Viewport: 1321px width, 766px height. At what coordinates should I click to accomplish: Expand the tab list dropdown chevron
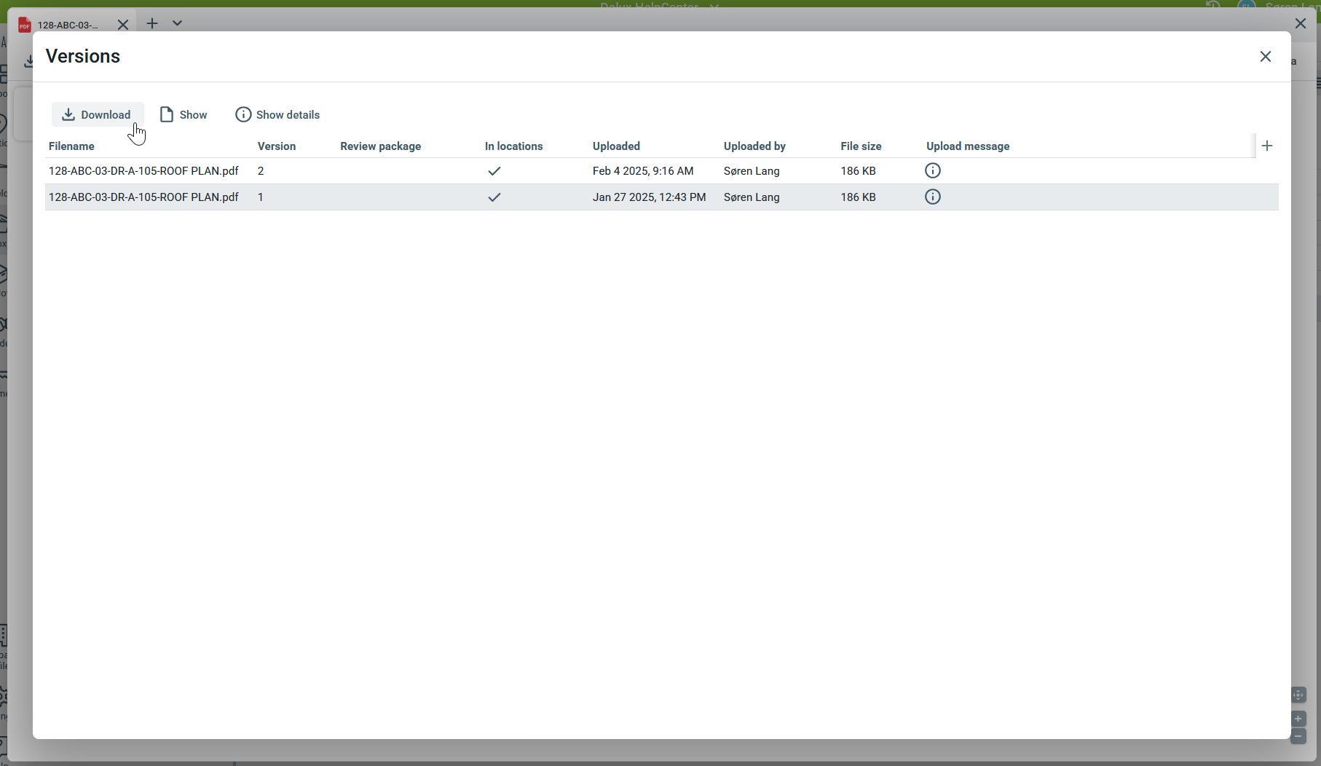[x=177, y=23]
